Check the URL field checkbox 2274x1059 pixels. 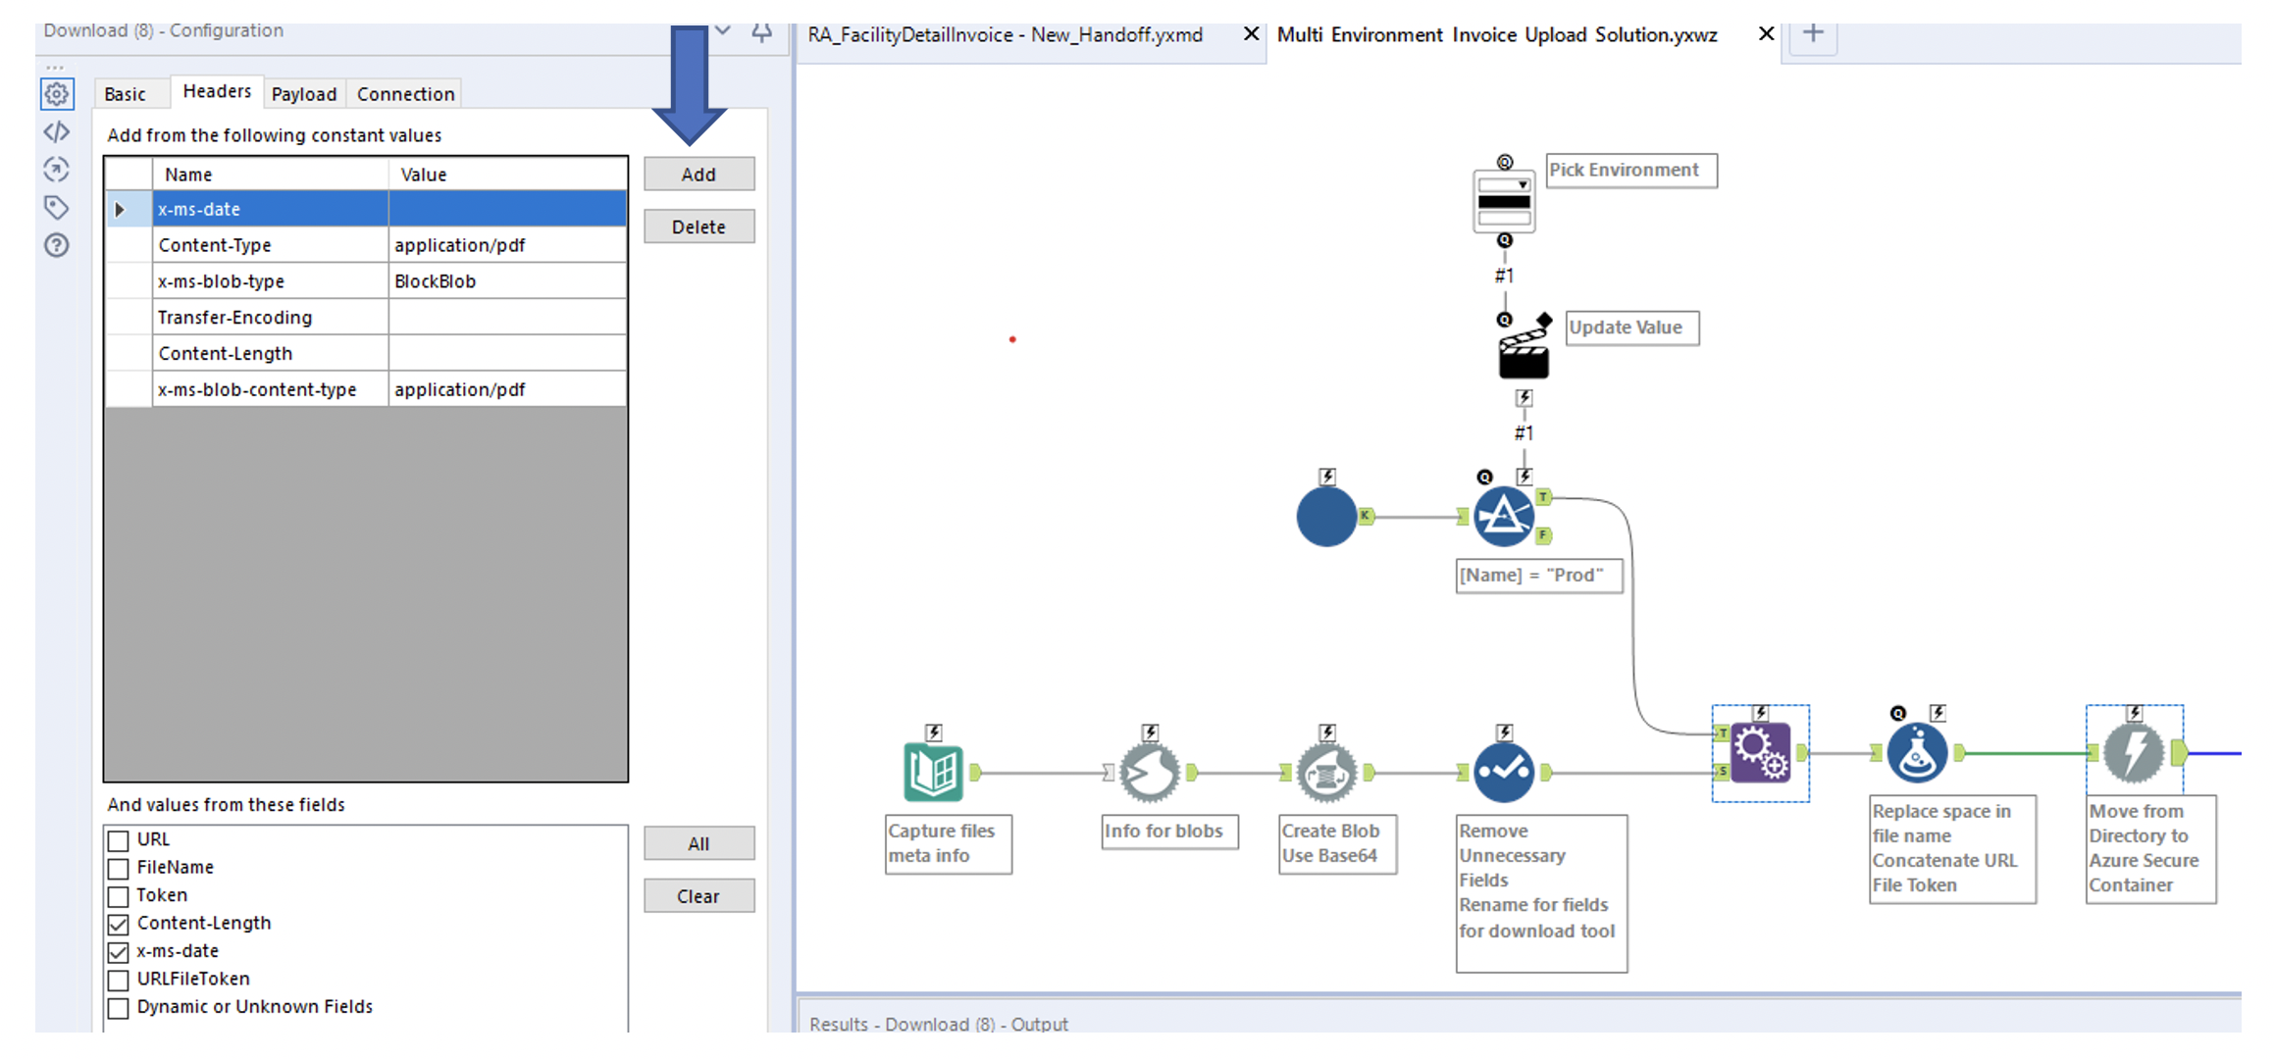click(119, 840)
